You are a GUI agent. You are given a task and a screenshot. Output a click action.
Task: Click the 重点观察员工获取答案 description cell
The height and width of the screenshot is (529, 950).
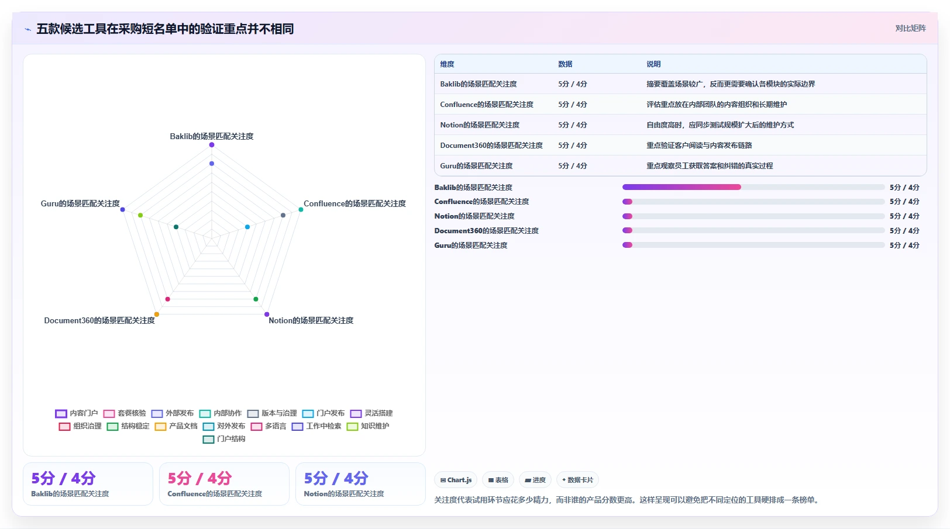pyautogui.click(x=710, y=166)
